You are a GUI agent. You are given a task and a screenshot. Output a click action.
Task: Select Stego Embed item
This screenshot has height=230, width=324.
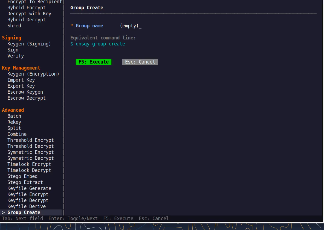click(22, 176)
